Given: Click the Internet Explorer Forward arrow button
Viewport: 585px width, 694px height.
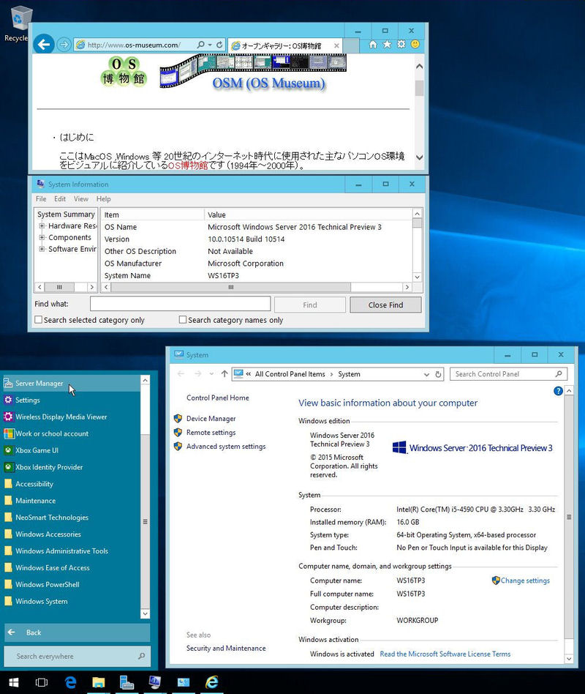Looking at the screenshot, I should (x=64, y=44).
